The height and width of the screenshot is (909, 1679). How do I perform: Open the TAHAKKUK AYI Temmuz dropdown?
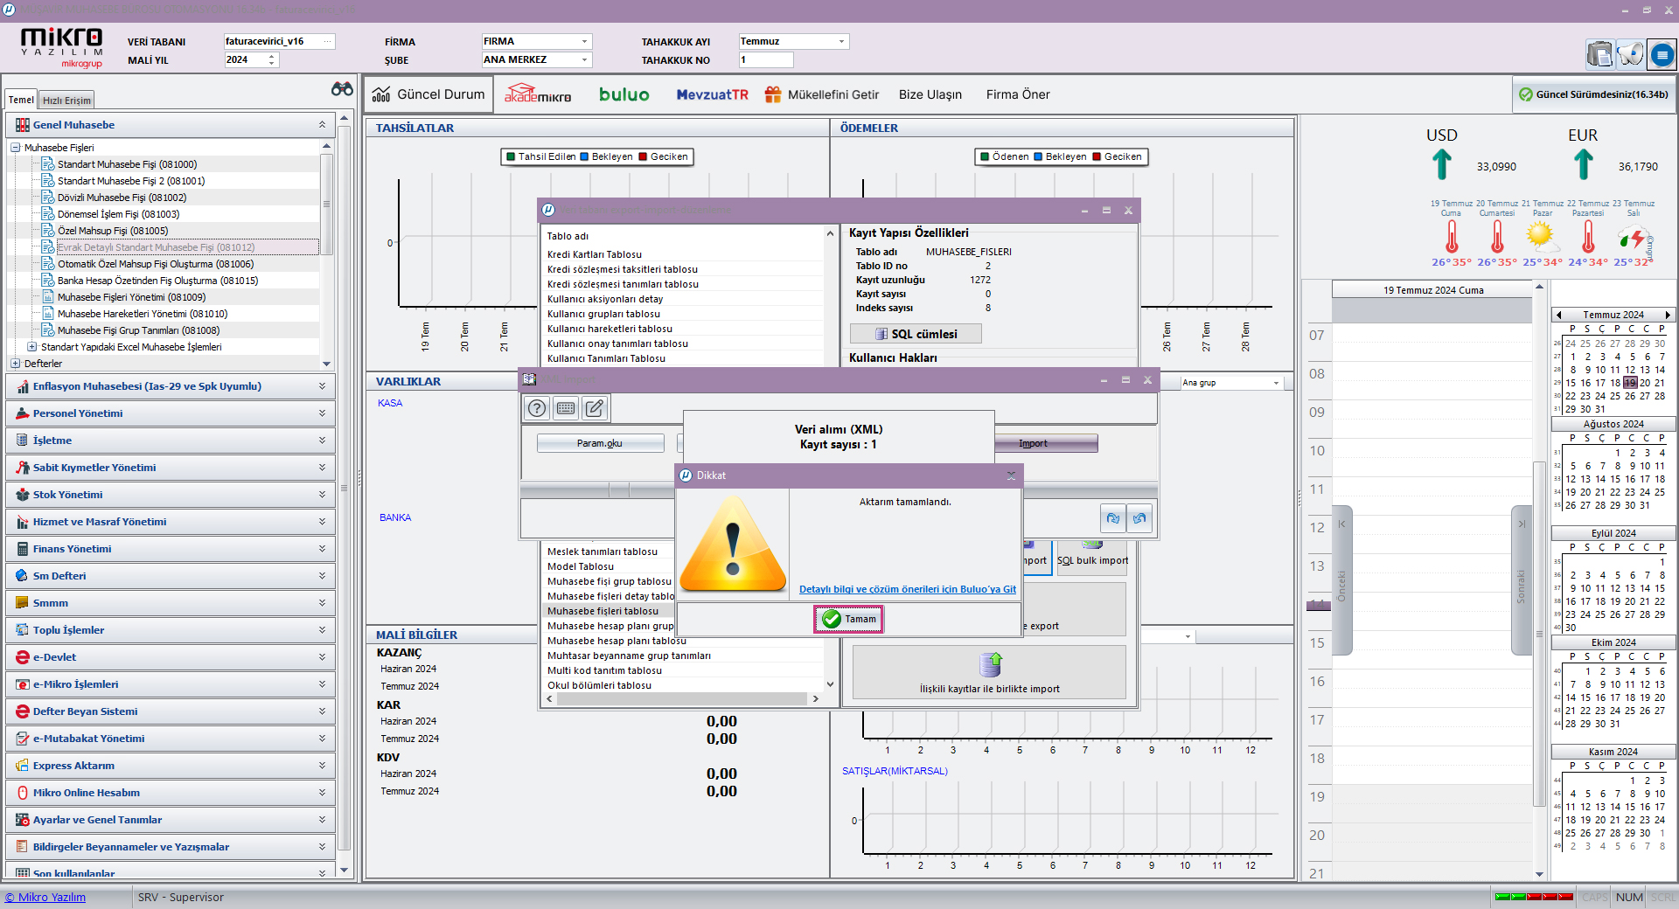(x=841, y=42)
